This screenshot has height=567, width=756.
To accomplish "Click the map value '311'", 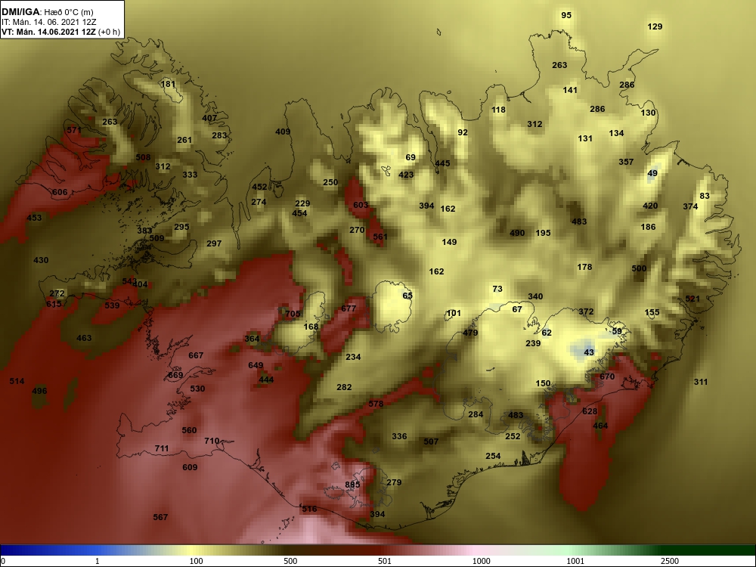I will [x=701, y=381].
